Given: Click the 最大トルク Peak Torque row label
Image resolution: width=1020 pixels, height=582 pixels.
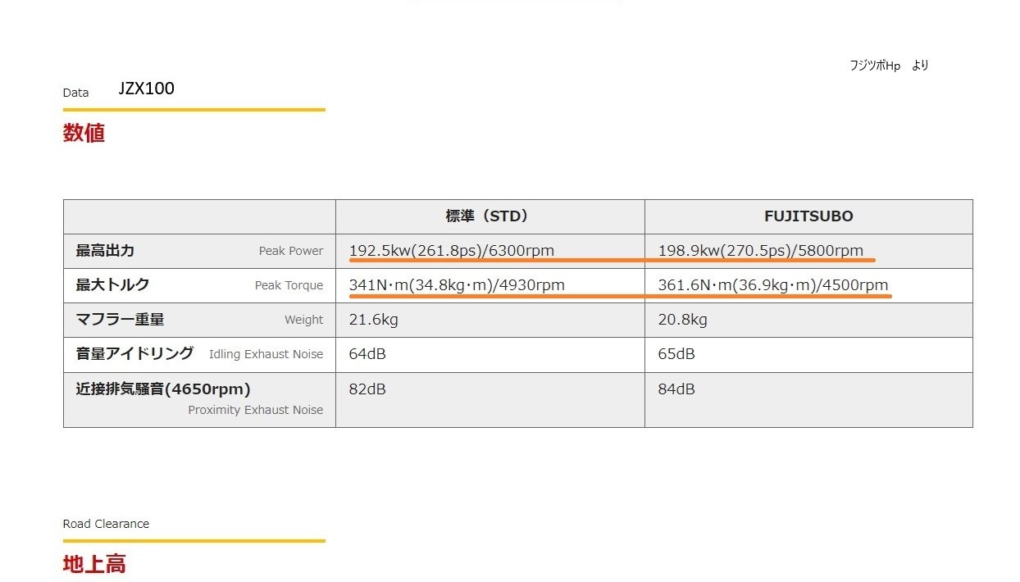Looking at the screenshot, I should point(112,285).
